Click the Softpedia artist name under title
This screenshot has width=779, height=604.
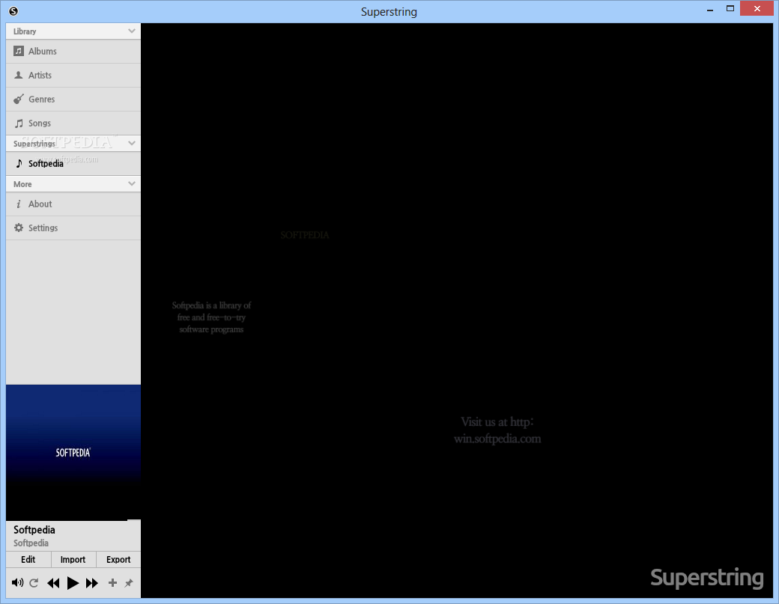tap(31, 543)
